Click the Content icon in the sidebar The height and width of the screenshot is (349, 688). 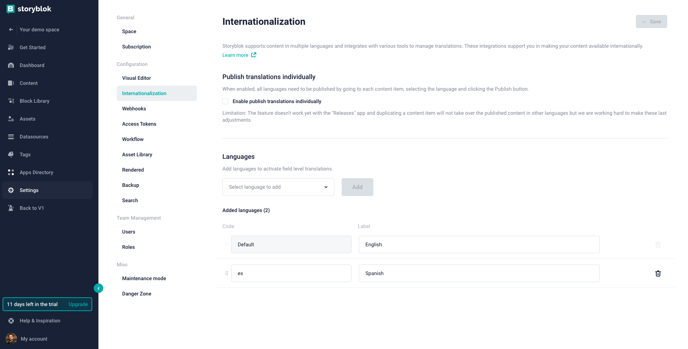click(11, 83)
